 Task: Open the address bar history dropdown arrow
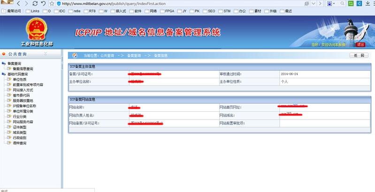click(x=314, y=4)
